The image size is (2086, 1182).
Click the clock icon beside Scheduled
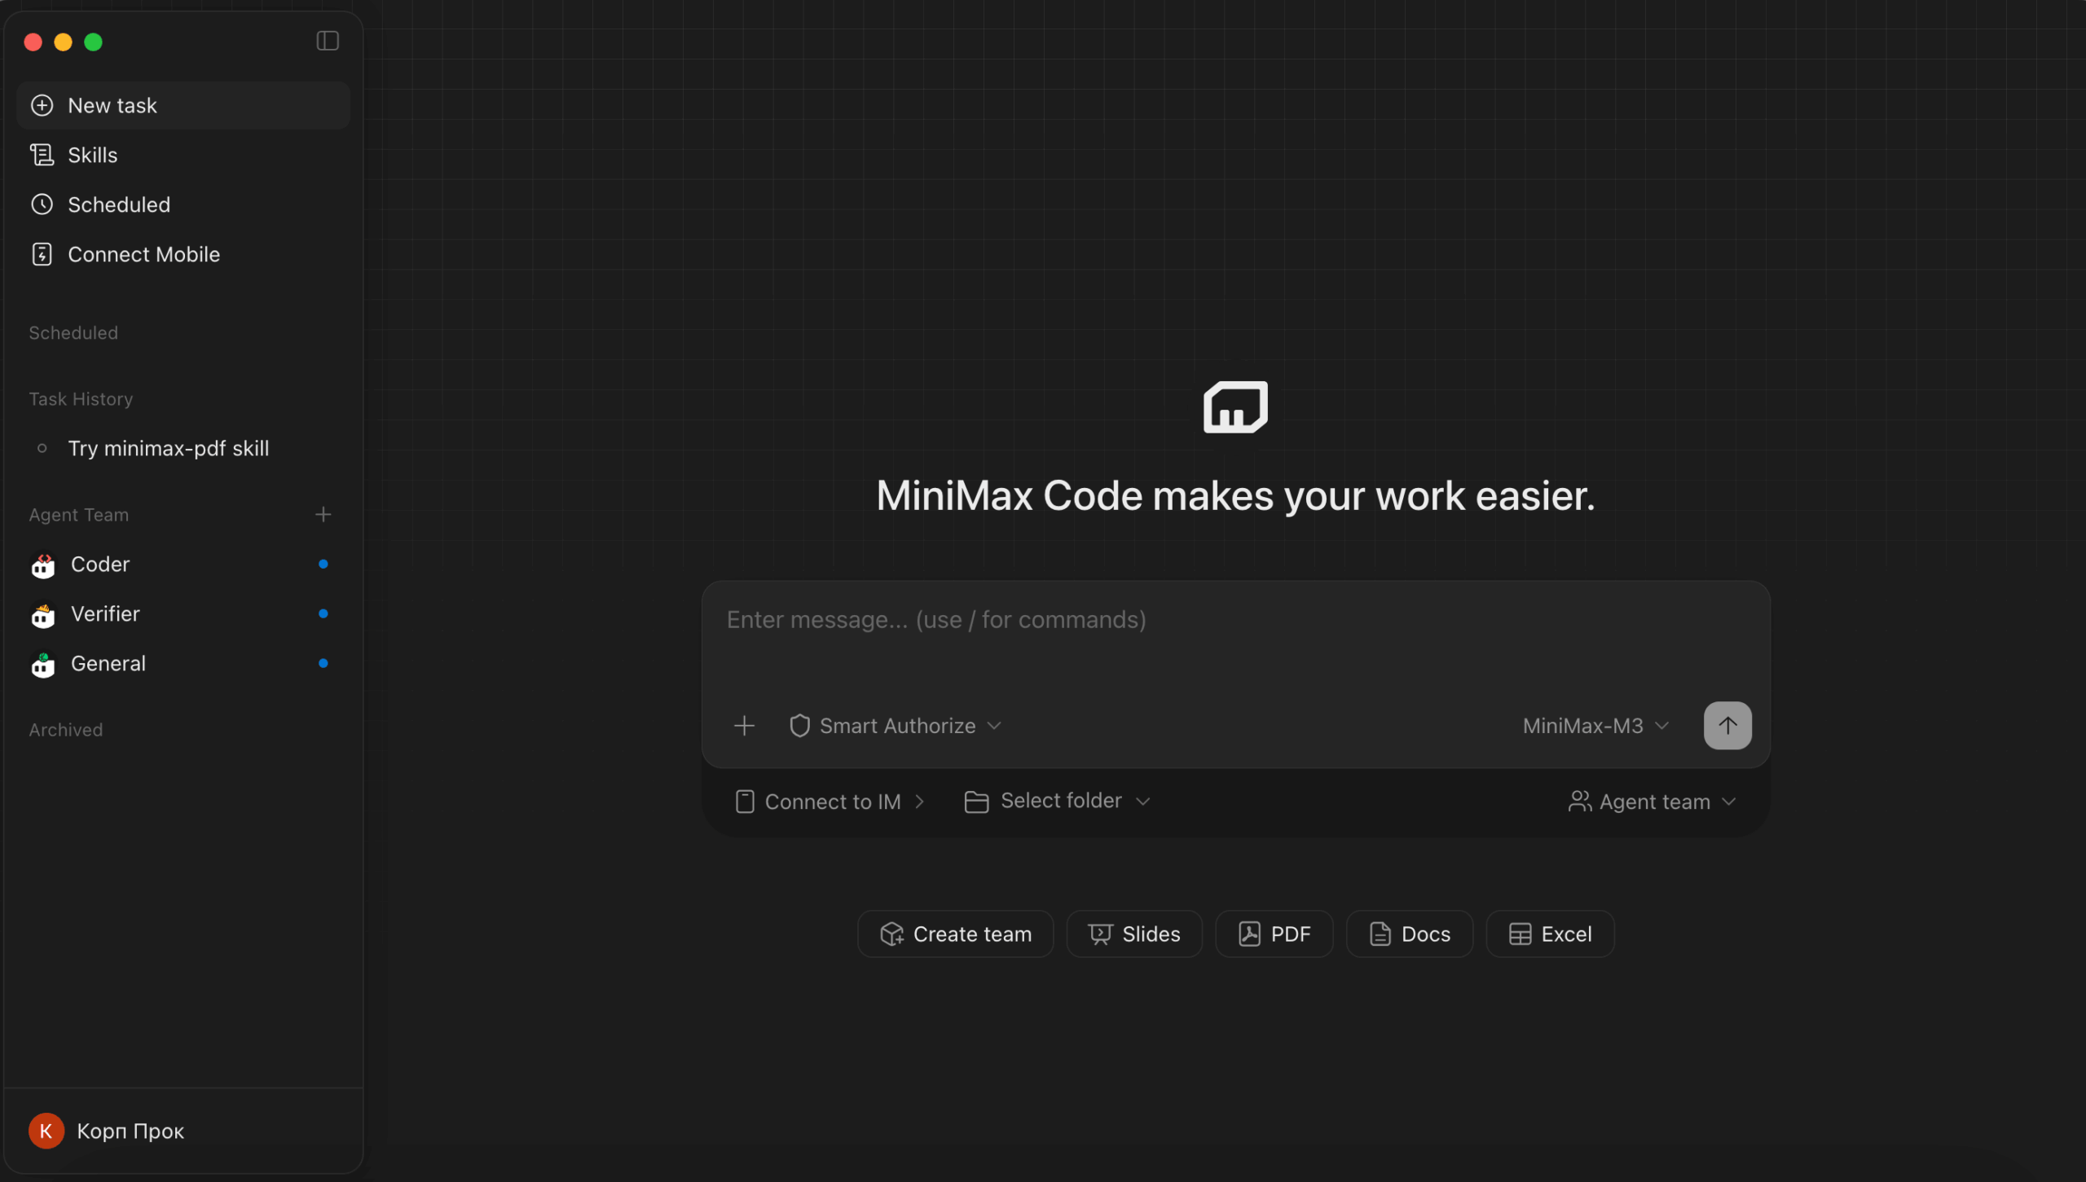(42, 204)
